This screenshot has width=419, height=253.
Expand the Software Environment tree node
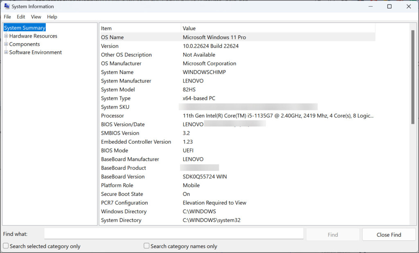[6, 52]
